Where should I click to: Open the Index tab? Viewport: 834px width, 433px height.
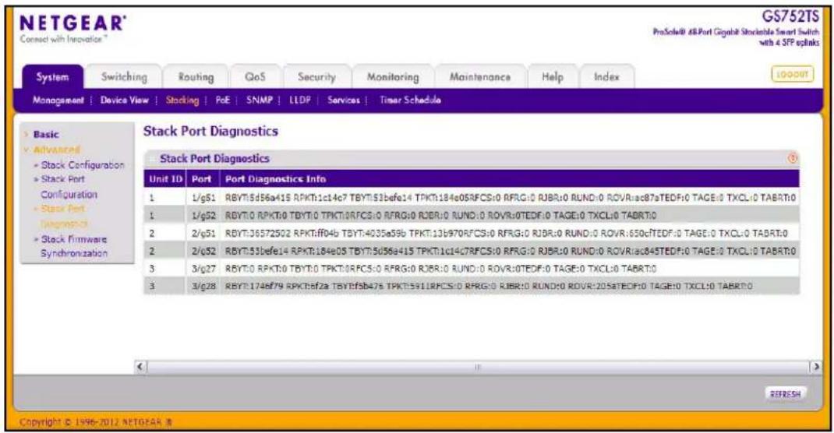(x=606, y=77)
